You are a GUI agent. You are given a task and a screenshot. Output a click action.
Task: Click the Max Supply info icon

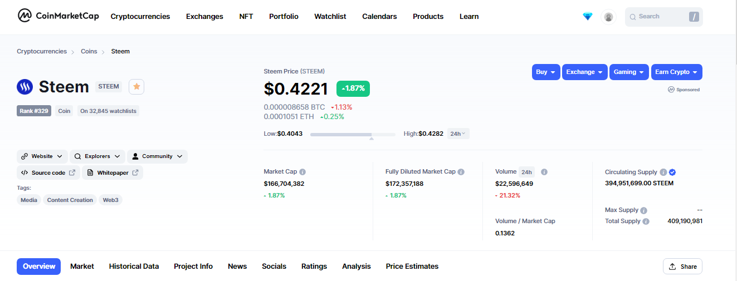click(x=644, y=210)
